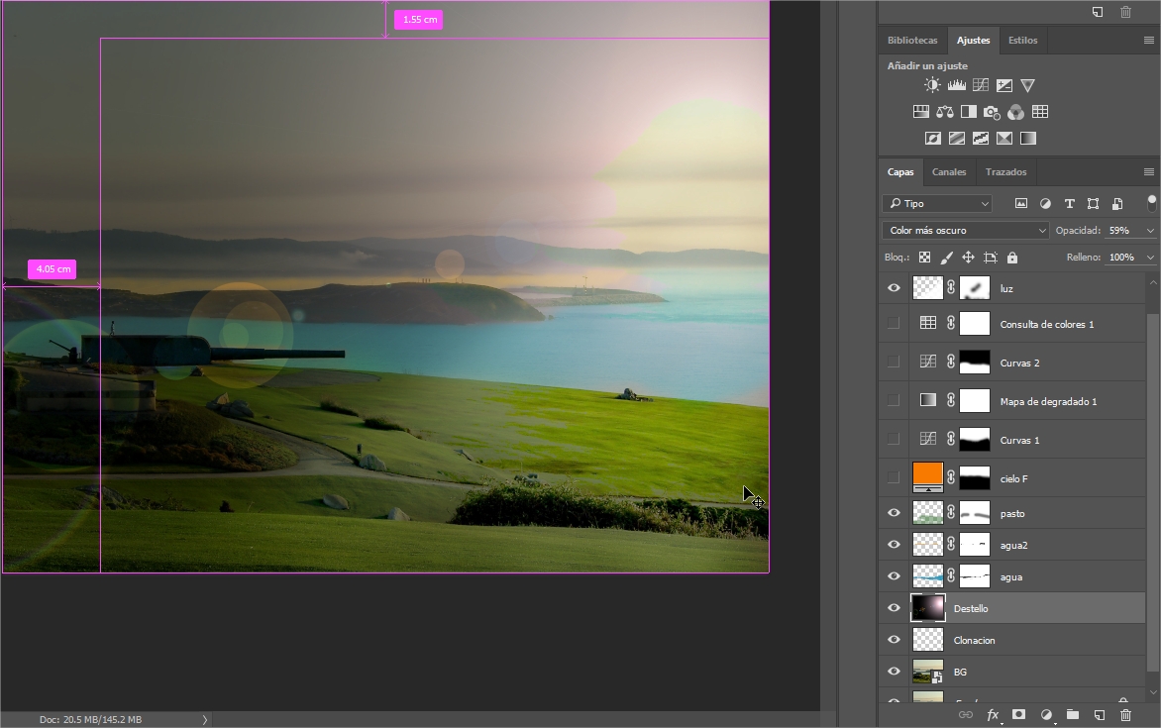Screen dimensions: 1161x728
Task: Switch to the Canales tab
Action: 948,171
